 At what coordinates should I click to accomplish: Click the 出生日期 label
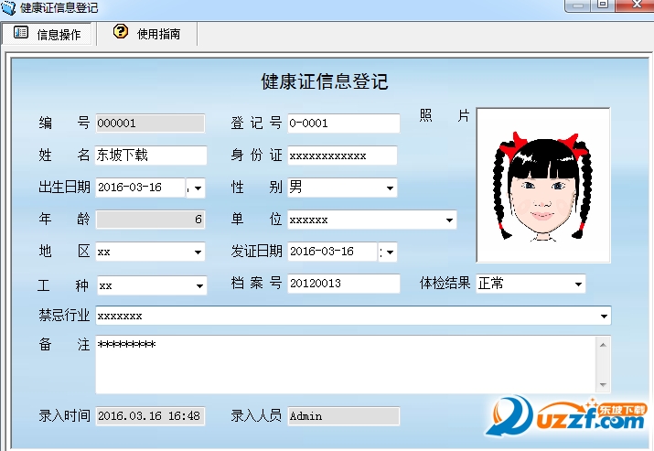tap(64, 187)
